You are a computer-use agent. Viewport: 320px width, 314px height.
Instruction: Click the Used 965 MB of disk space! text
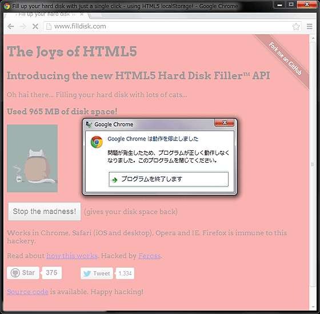pos(62,111)
